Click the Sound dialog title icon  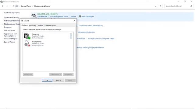click(x=22, y=21)
